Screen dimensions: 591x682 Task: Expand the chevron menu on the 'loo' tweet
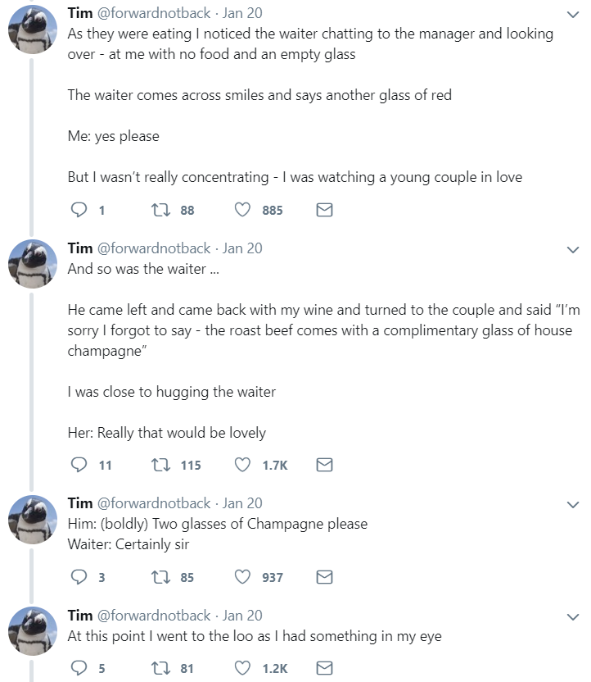click(x=573, y=617)
